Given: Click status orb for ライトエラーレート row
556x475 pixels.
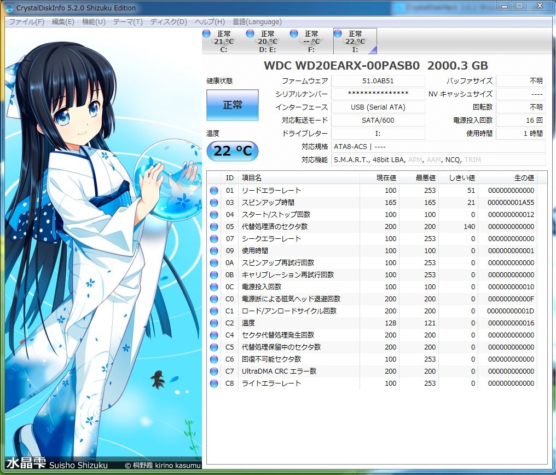Looking at the screenshot, I should (214, 384).
